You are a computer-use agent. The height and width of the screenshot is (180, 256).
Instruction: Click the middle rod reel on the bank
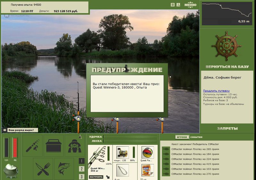116,119
